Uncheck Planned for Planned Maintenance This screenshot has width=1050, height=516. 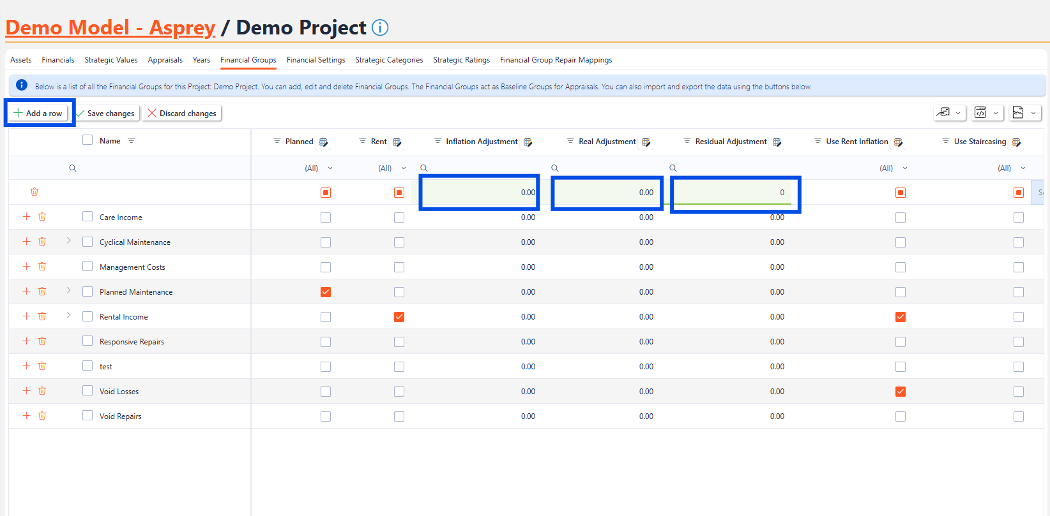click(x=326, y=292)
